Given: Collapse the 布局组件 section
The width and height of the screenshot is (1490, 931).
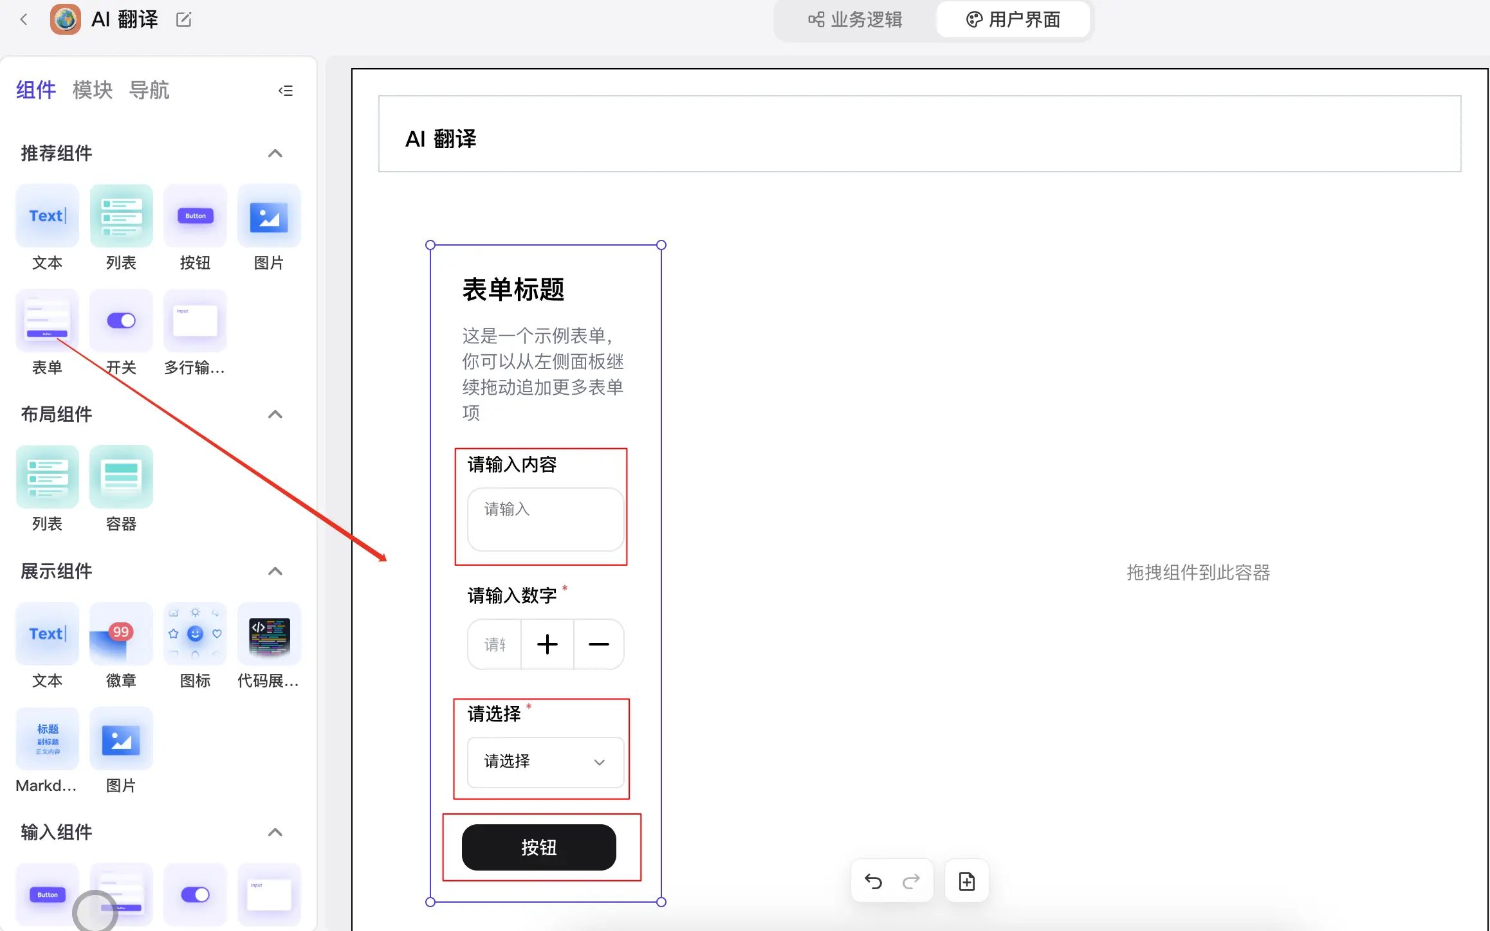Looking at the screenshot, I should tap(275, 414).
